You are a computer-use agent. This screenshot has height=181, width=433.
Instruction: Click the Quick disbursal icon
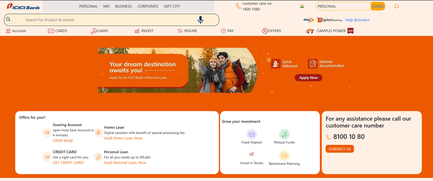(275, 64)
